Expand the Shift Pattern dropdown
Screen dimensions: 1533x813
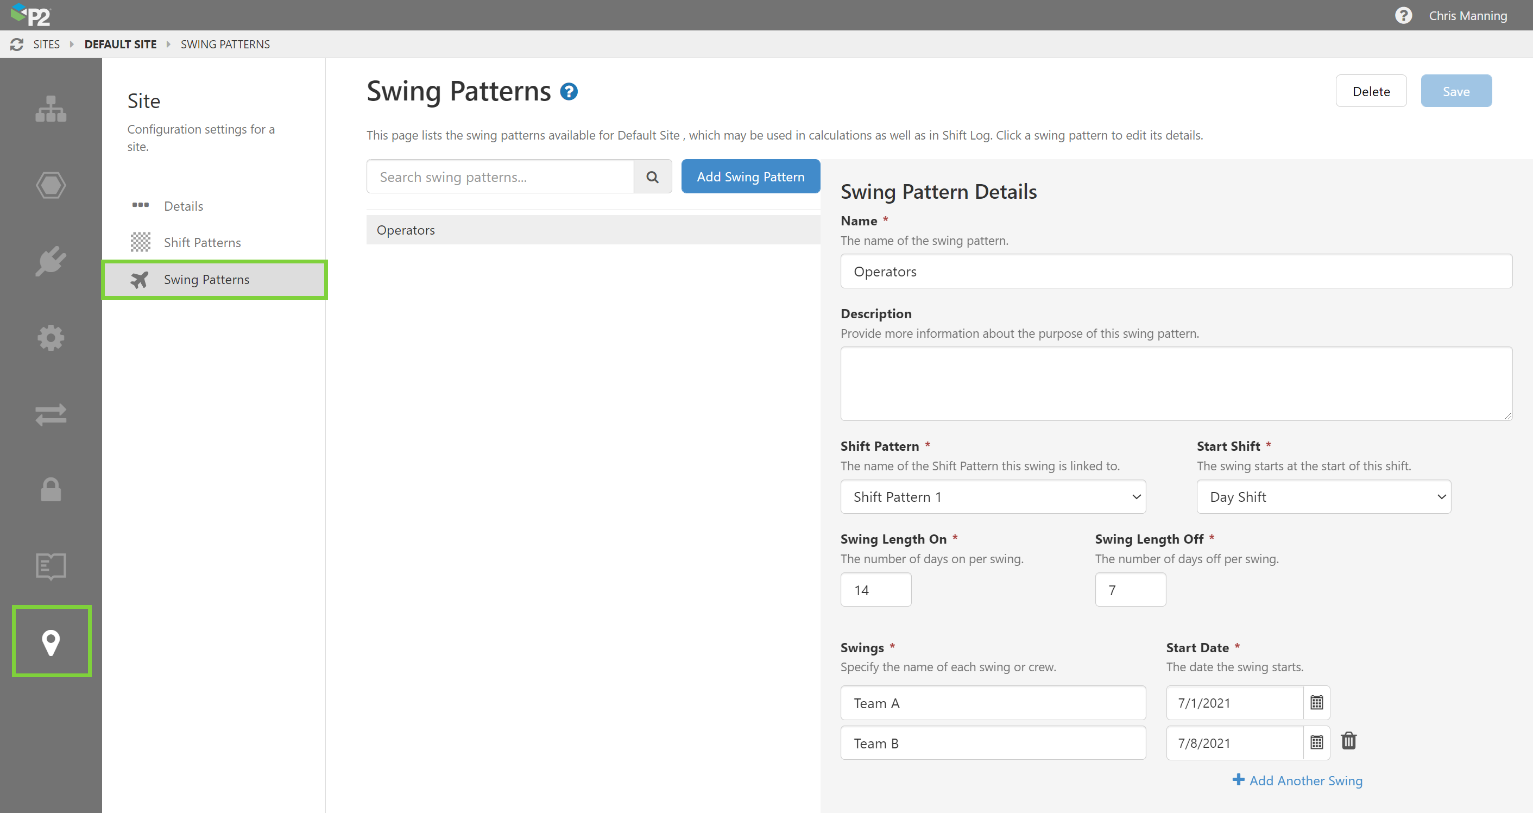(x=993, y=496)
